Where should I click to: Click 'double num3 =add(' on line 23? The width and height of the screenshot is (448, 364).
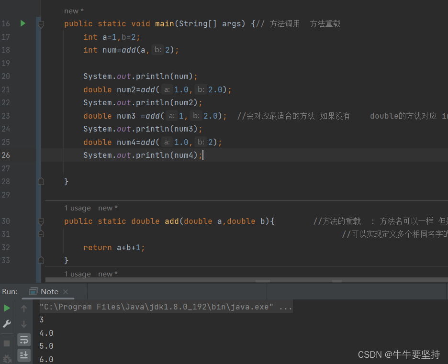pyautogui.click(x=124, y=116)
